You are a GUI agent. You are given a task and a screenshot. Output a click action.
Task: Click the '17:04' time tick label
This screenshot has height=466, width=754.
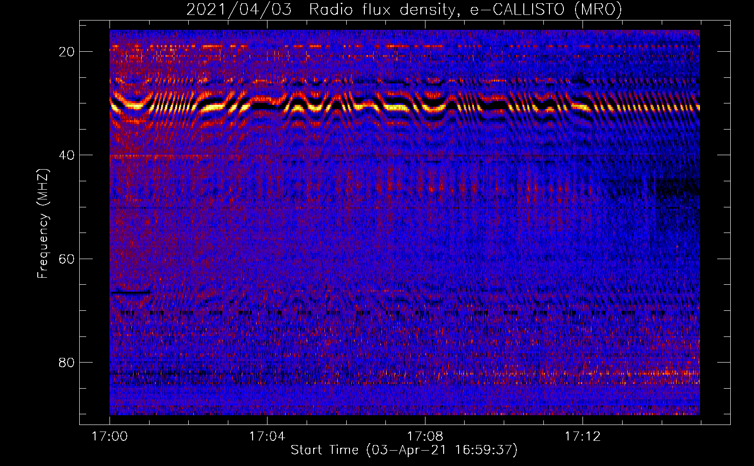coord(267,437)
